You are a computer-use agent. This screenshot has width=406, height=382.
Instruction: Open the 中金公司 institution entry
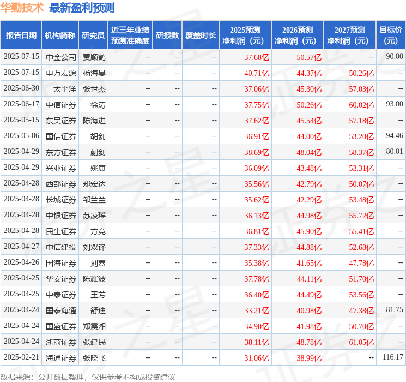pos(61,57)
